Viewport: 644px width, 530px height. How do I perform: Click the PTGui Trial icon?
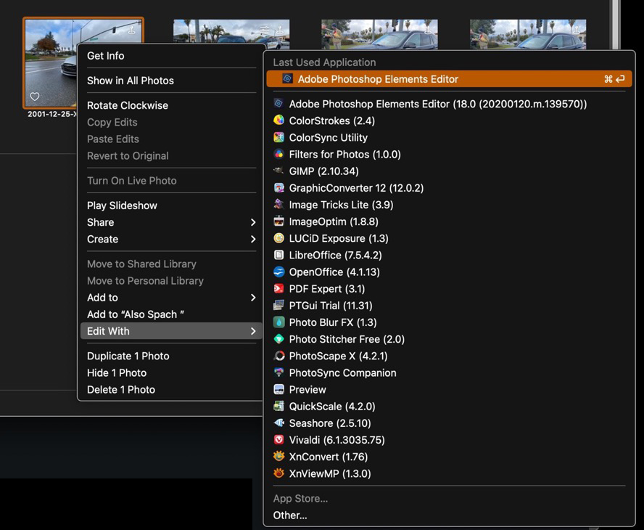279,306
